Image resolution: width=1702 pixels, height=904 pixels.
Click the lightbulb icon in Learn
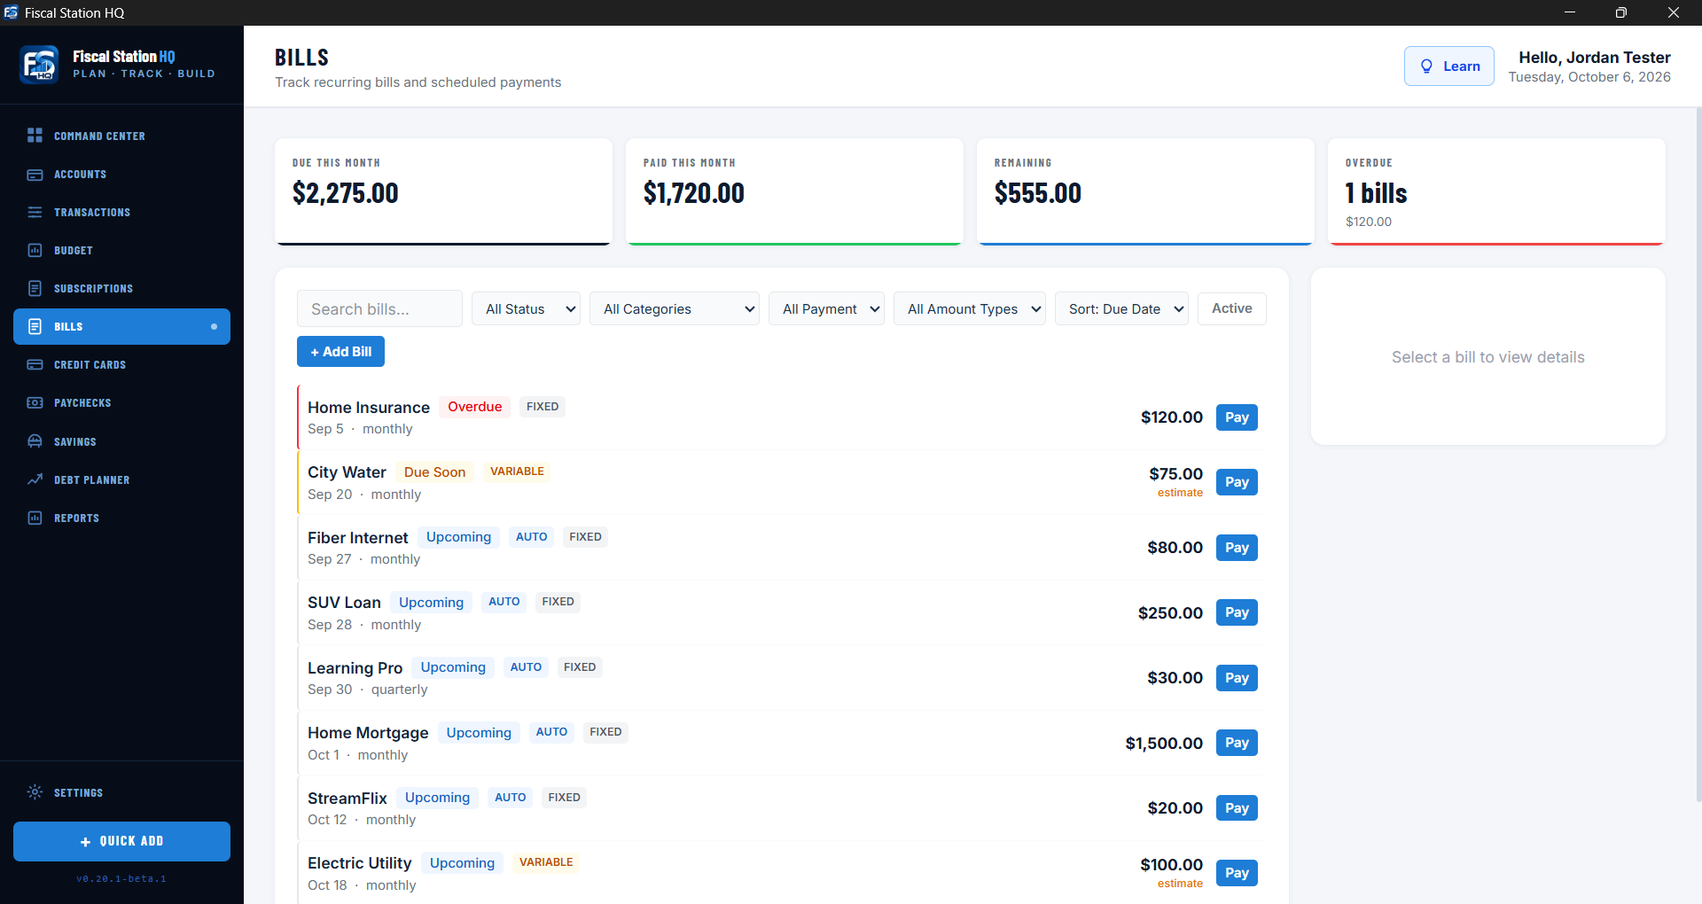pos(1426,66)
